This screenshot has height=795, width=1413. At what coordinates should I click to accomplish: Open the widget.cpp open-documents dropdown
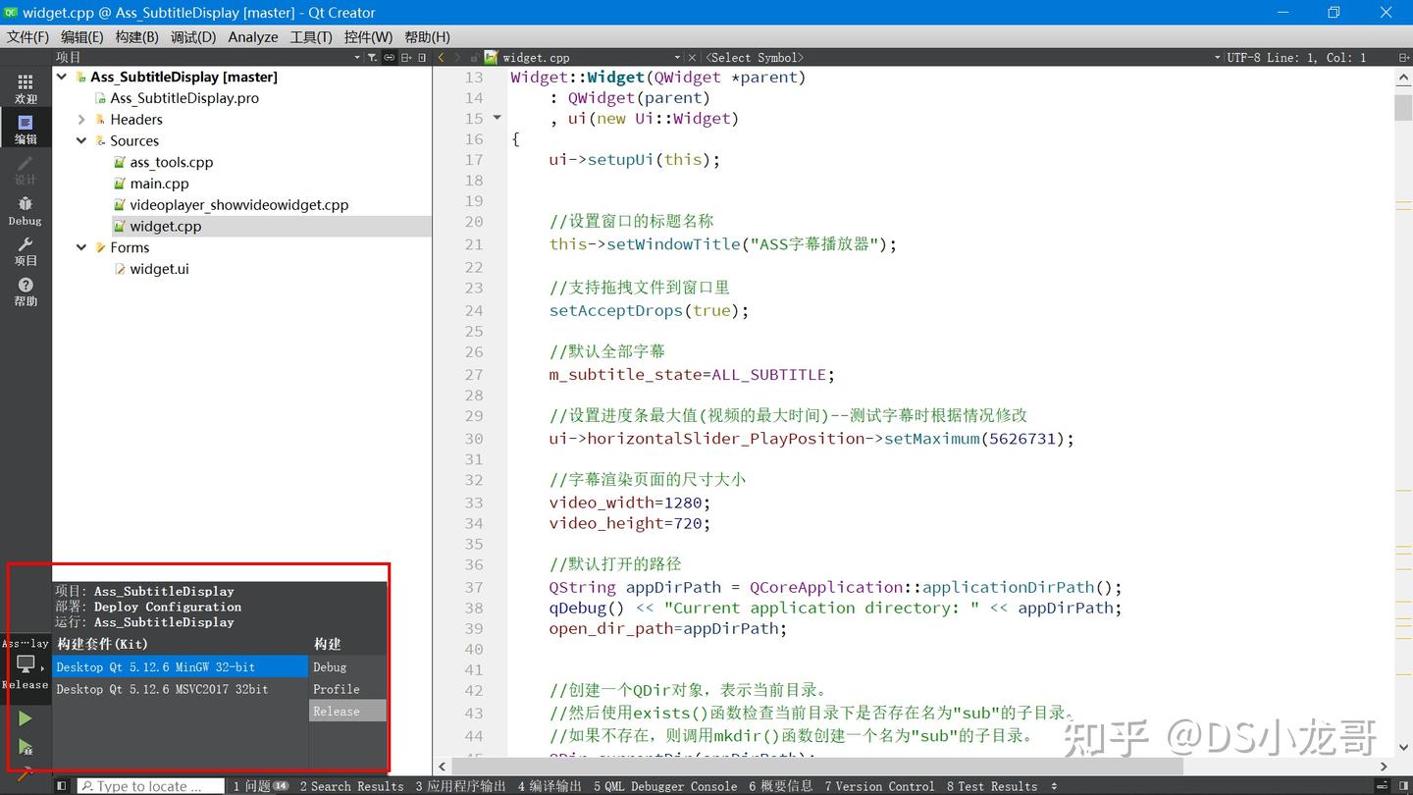tap(677, 58)
